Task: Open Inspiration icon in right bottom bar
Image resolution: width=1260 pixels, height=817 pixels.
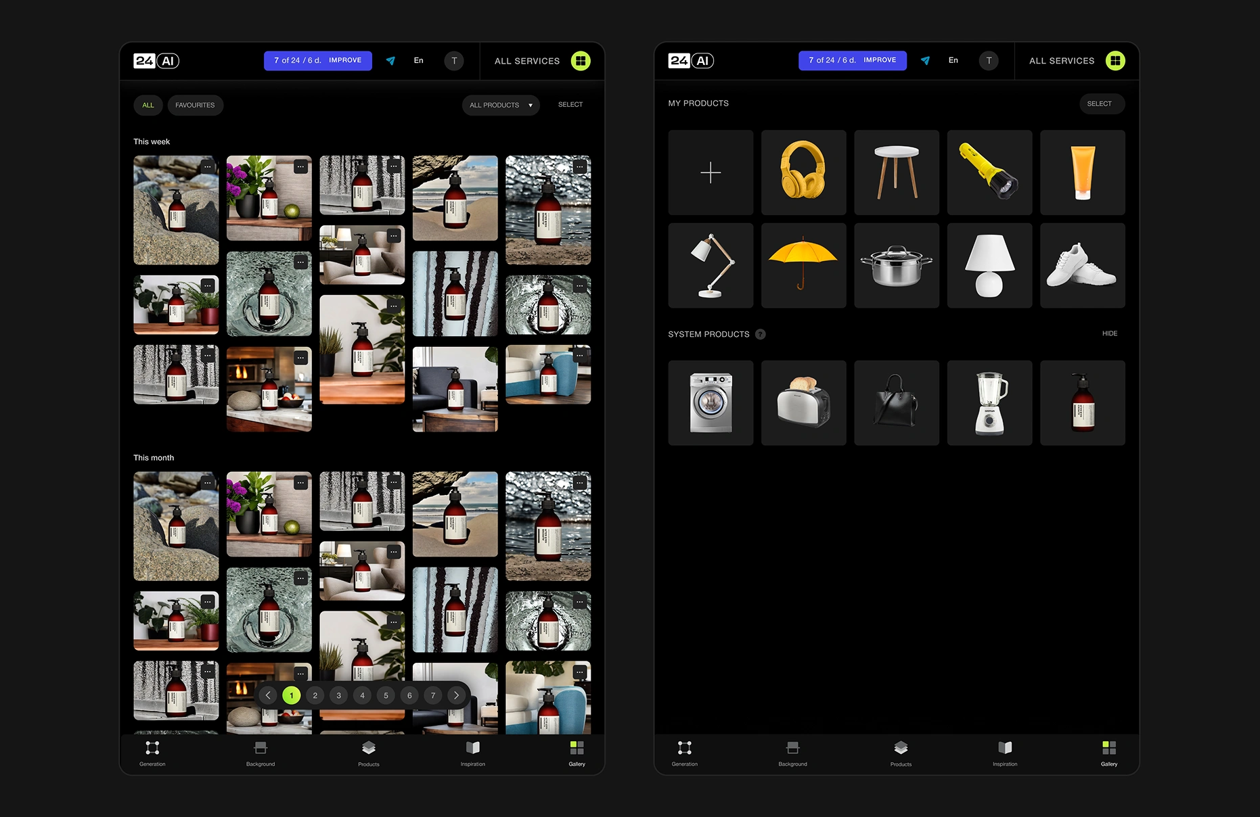Action: 1005,753
